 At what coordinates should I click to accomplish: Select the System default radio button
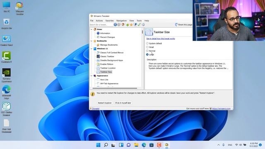point(147,43)
